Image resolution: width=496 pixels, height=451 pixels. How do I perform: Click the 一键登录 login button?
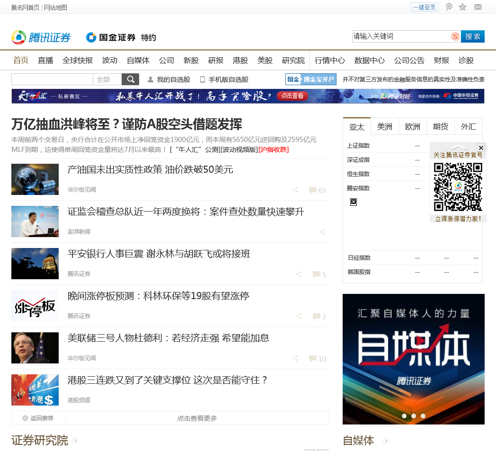pos(425,7)
